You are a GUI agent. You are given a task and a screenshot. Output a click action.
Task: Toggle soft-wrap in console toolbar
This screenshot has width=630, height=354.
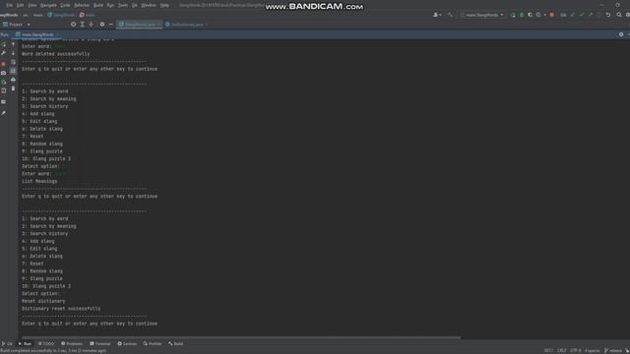tap(13, 62)
